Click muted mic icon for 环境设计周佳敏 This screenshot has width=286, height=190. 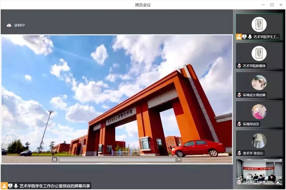(239, 95)
